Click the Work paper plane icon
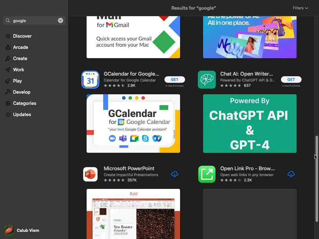319x239 pixels. (x=8, y=70)
